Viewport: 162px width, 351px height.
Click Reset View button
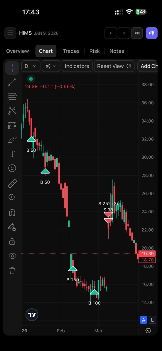[114, 66]
